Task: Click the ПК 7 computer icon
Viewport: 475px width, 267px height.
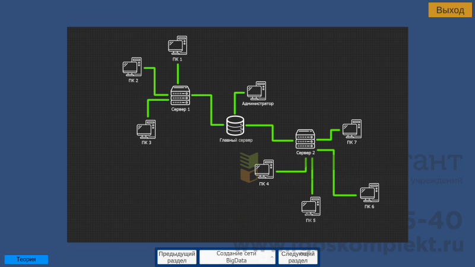Action: click(351, 129)
